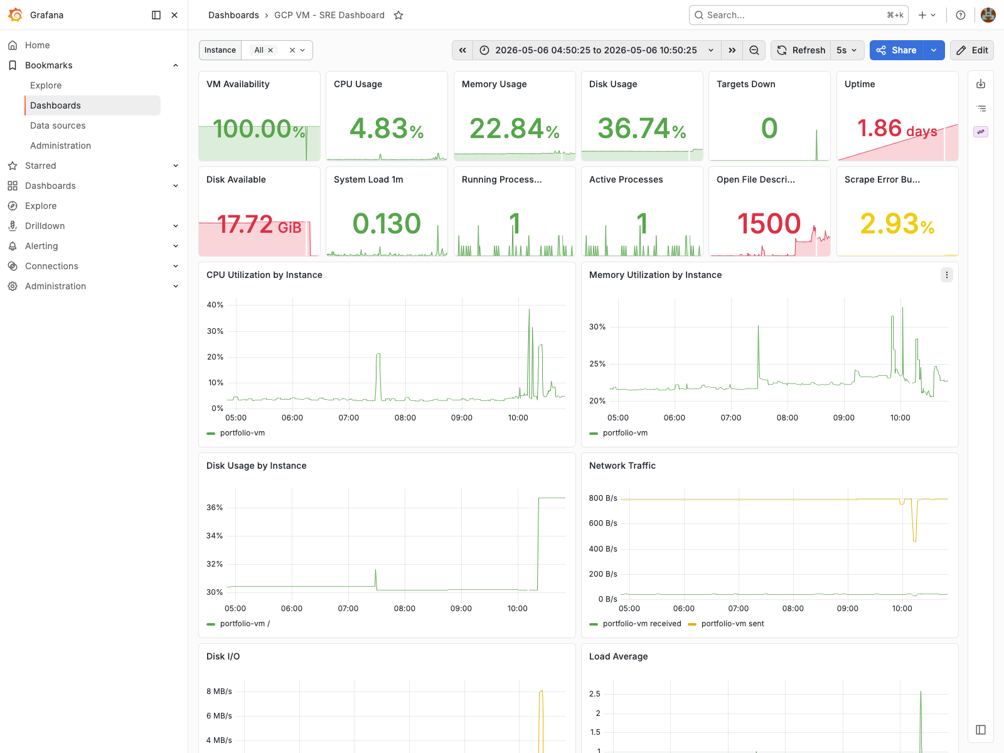
Task: Click the Drilldown icon
Action: (13, 226)
